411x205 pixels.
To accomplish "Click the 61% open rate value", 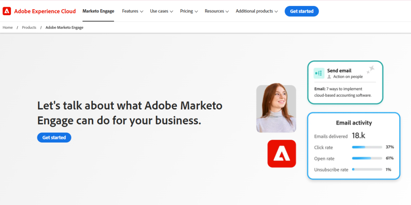I will click(389, 158).
